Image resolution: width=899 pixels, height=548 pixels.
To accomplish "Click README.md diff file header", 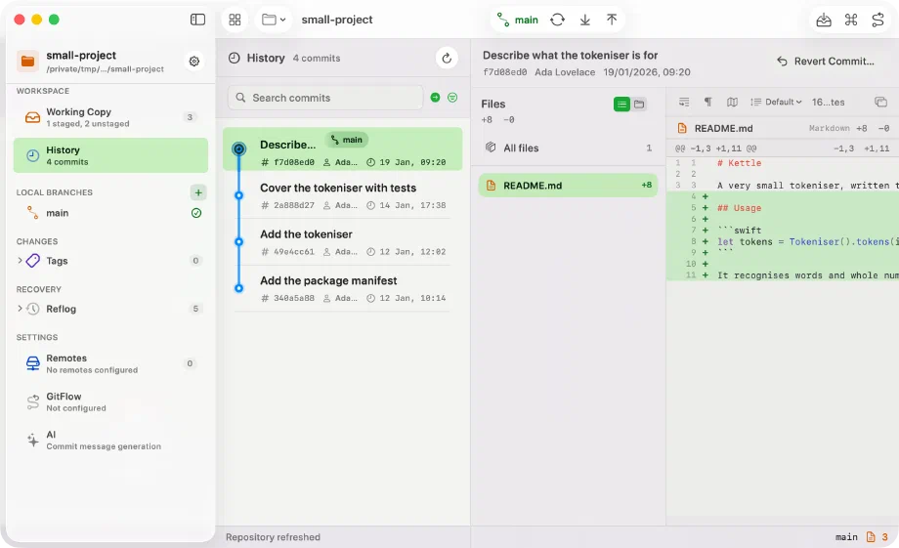I will (x=783, y=128).
